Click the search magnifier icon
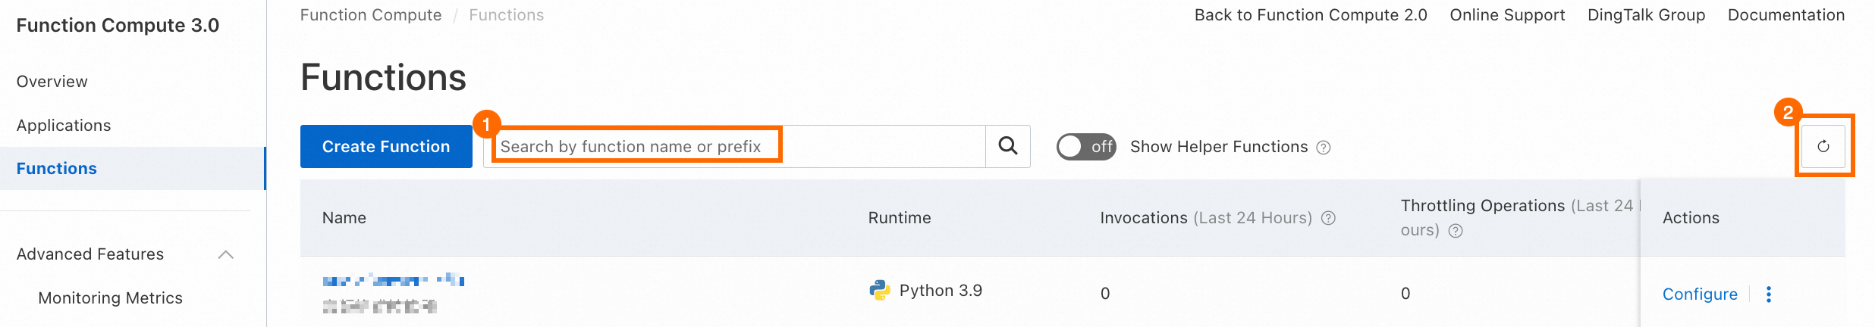The height and width of the screenshot is (327, 1875). tap(1007, 146)
